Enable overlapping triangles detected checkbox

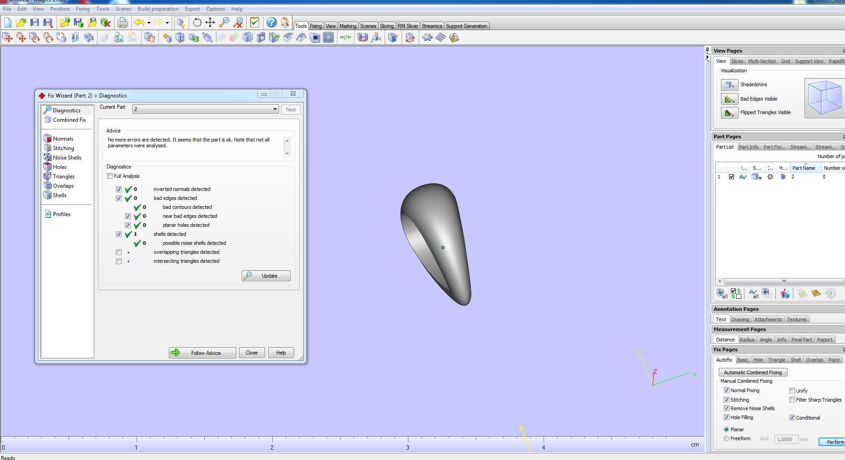click(119, 252)
